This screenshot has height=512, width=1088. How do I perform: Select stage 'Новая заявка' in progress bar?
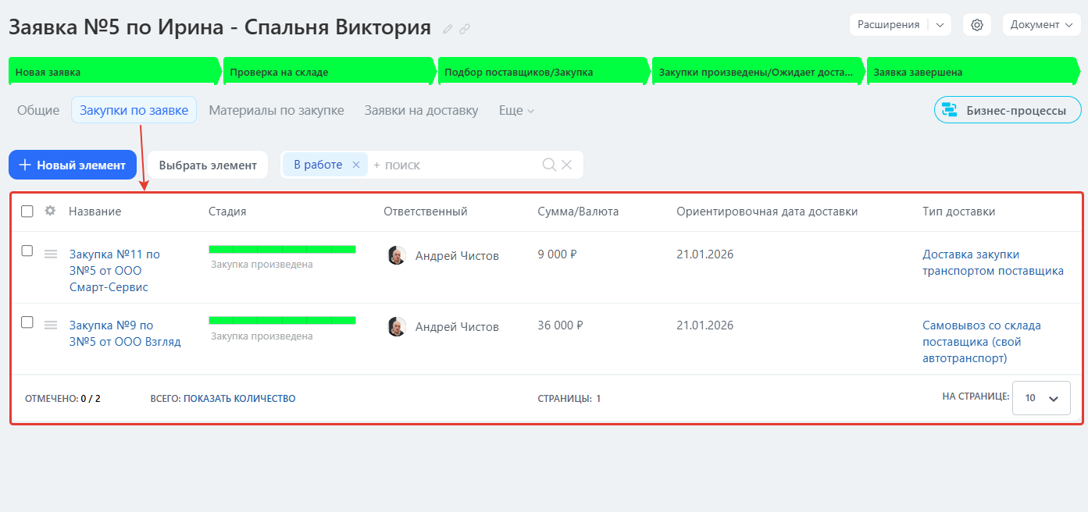(x=114, y=71)
